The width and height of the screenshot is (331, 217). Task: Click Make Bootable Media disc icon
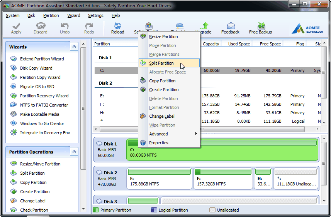14,114
